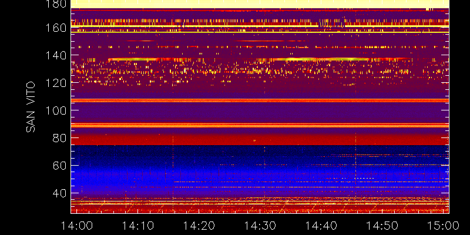
Task: Click the 15:00 time axis label
Action: (444, 226)
